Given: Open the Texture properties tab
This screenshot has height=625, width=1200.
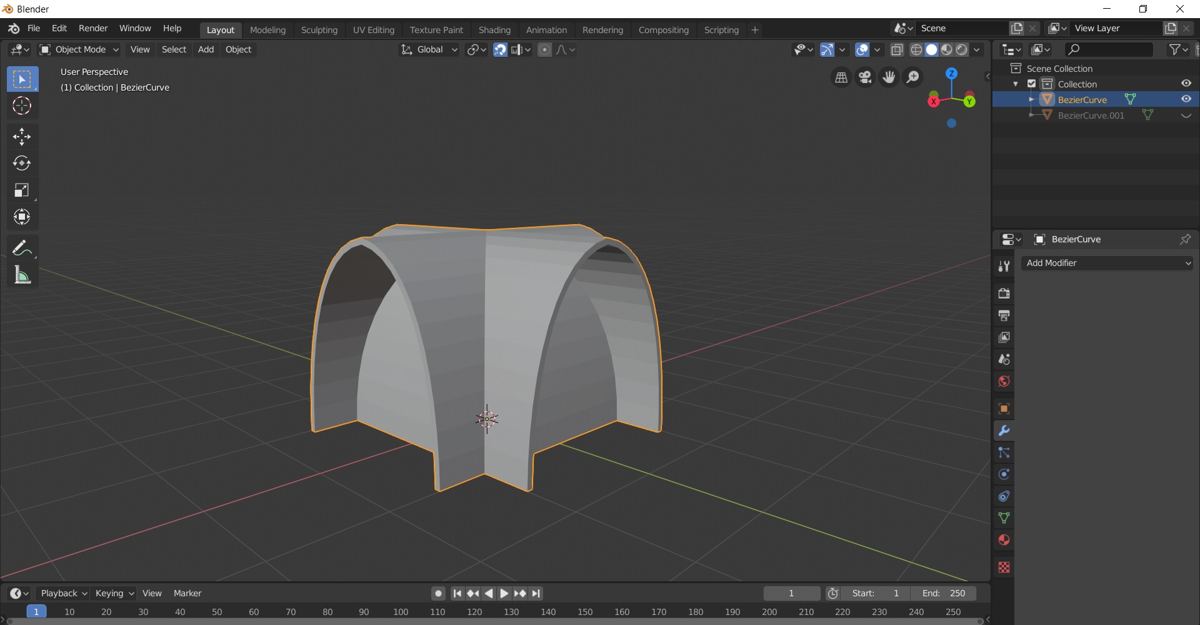Looking at the screenshot, I should (1004, 567).
